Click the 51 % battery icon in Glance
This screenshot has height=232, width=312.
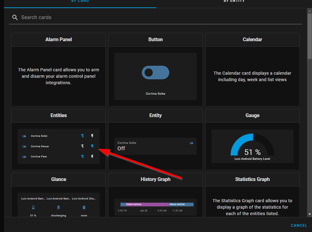coord(33,207)
